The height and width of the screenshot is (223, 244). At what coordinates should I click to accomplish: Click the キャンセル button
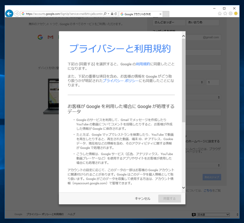tap(143, 199)
